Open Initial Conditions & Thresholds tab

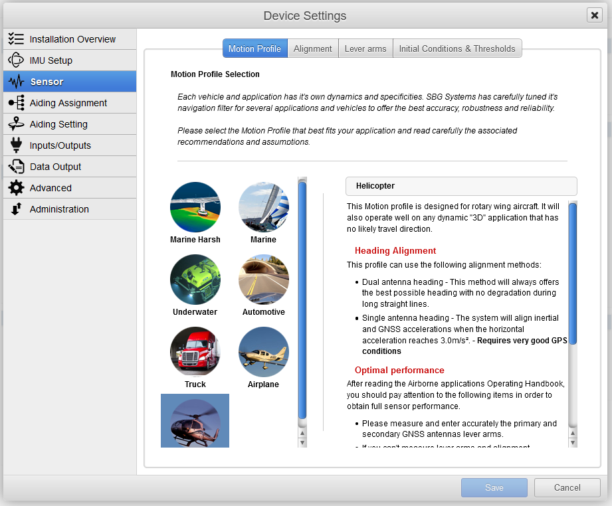pyautogui.click(x=457, y=48)
